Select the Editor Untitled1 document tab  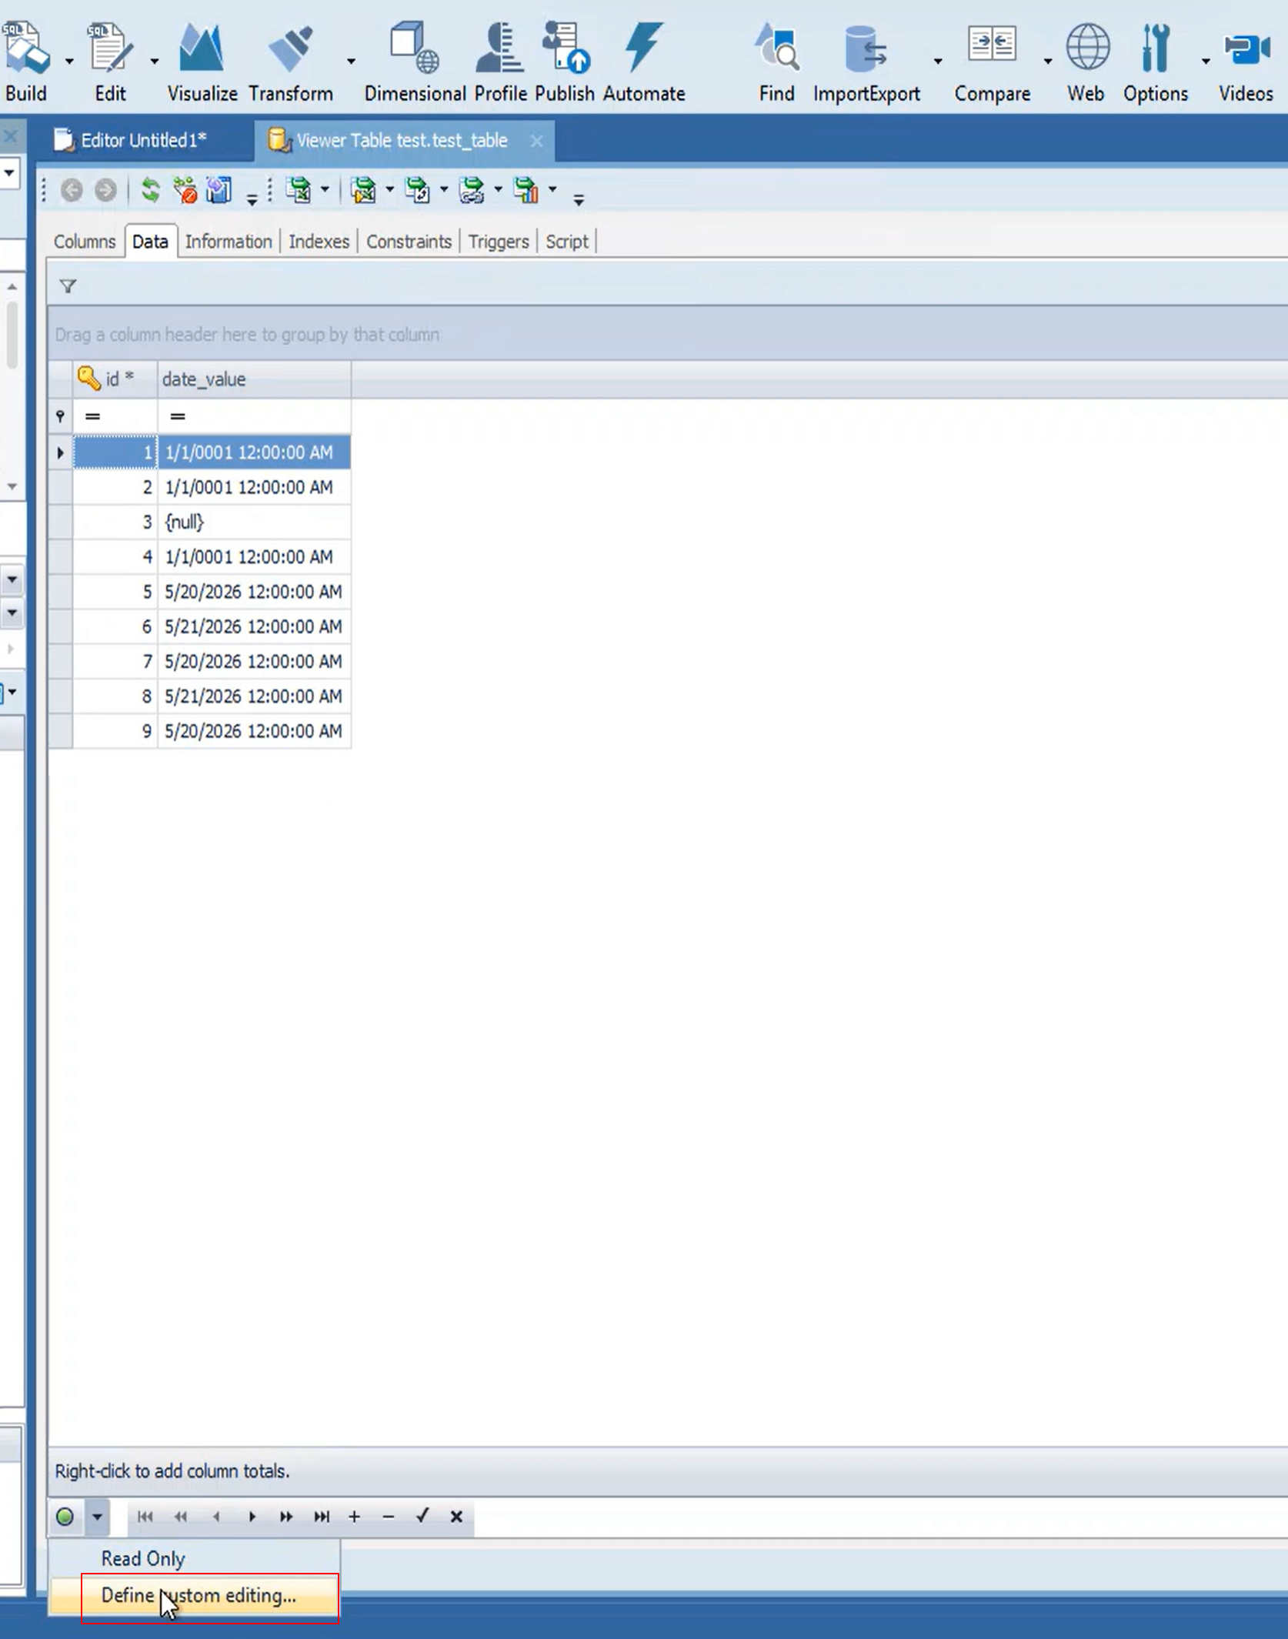coord(143,140)
